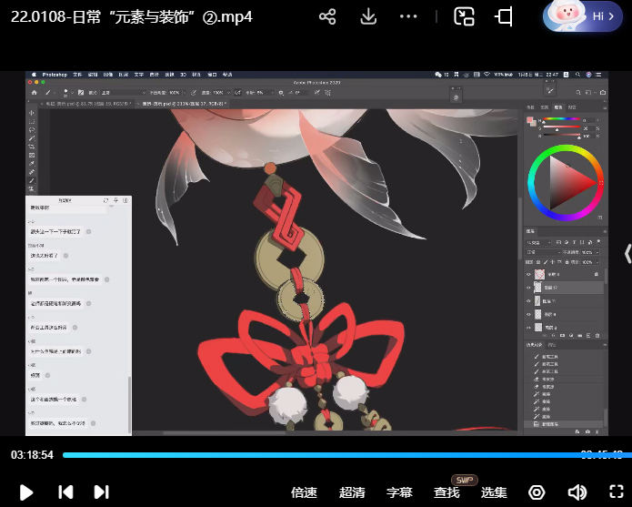This screenshot has width=632, height=507.
Task: Enable picture-in-picture mini player
Action: point(465,17)
